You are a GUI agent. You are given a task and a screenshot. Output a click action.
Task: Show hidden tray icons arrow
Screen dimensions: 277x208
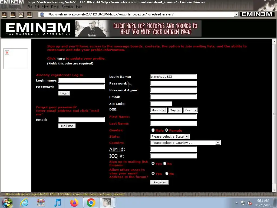[x=236, y=203]
